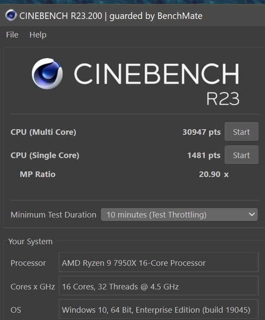The image size is (265, 320).
Task: Click the Cinebench sphere logo in the banner
Action: pos(47,74)
